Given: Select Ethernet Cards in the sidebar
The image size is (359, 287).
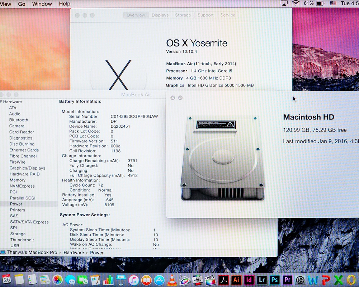Looking at the screenshot, I should pos(24,150).
